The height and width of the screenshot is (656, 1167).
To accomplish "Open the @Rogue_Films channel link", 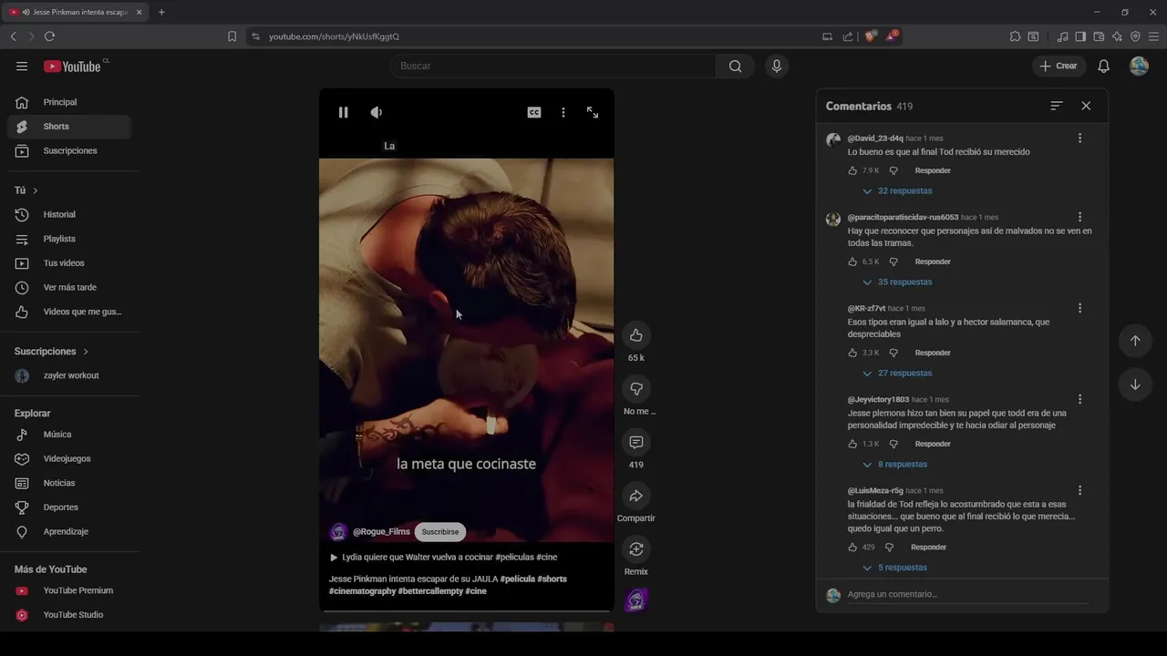I will point(381,532).
